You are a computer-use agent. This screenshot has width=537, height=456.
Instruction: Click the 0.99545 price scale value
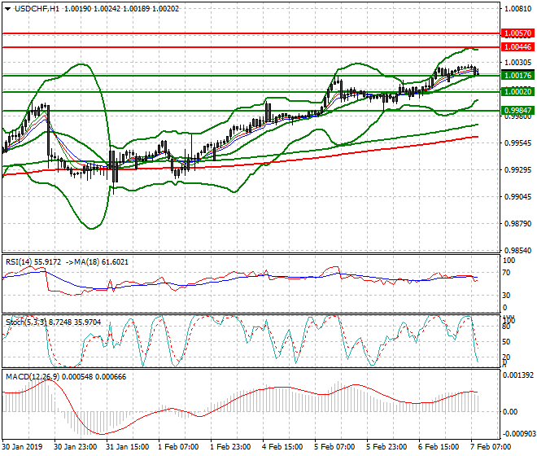tap(517, 143)
